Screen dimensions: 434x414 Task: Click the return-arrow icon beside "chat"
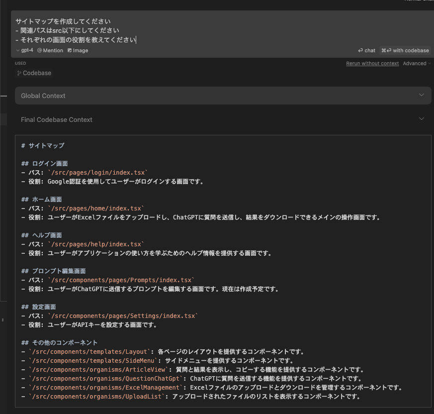(361, 50)
